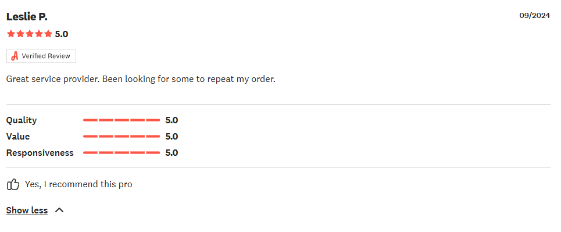Click the Value rating bar
561x232 pixels.
pyautogui.click(x=122, y=137)
